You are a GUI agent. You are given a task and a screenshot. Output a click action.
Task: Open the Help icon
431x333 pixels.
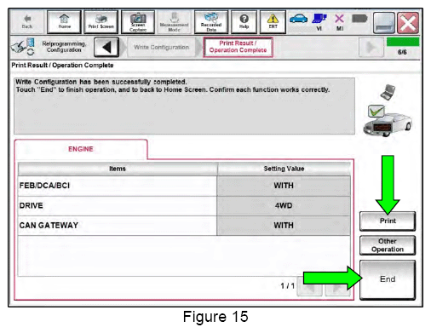coord(244,22)
